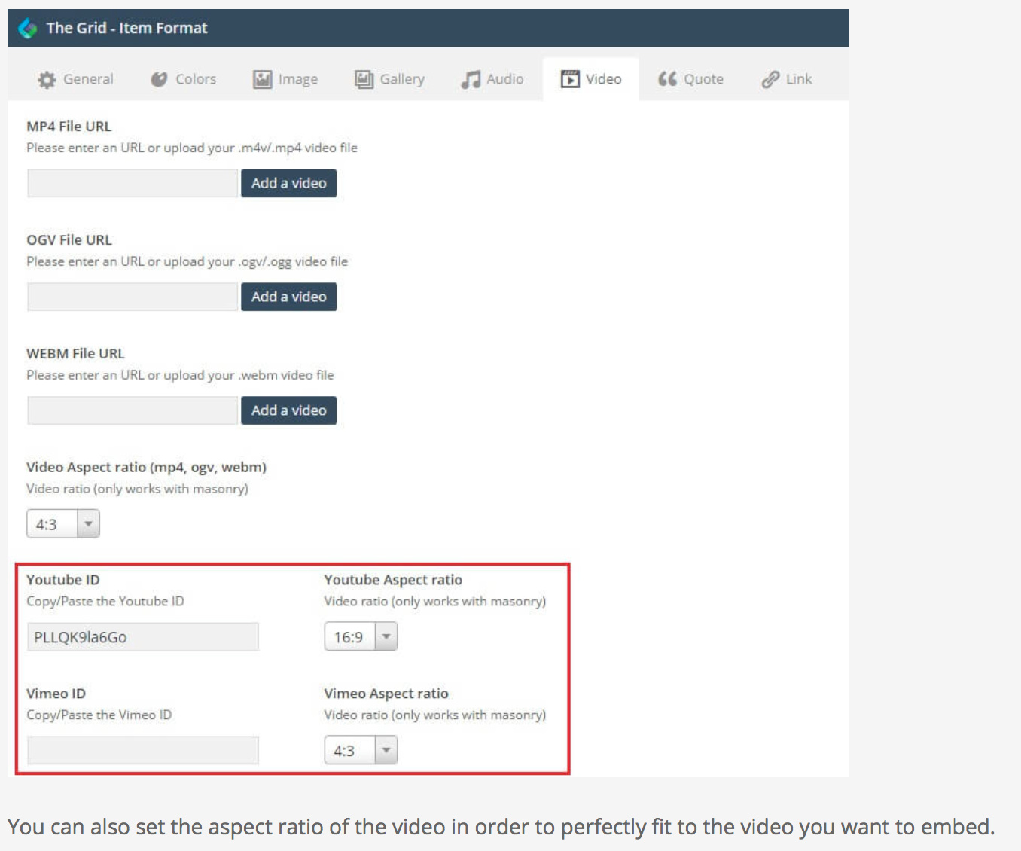Image resolution: width=1021 pixels, height=851 pixels.
Task: Open Vimeo Aspect ratio 4:3 dropdown
Action: [x=361, y=751]
